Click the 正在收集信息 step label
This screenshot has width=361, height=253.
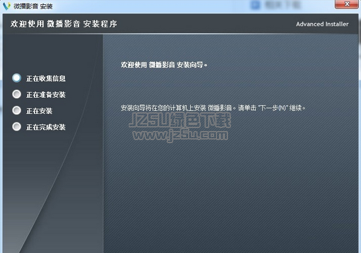pyautogui.click(x=46, y=78)
